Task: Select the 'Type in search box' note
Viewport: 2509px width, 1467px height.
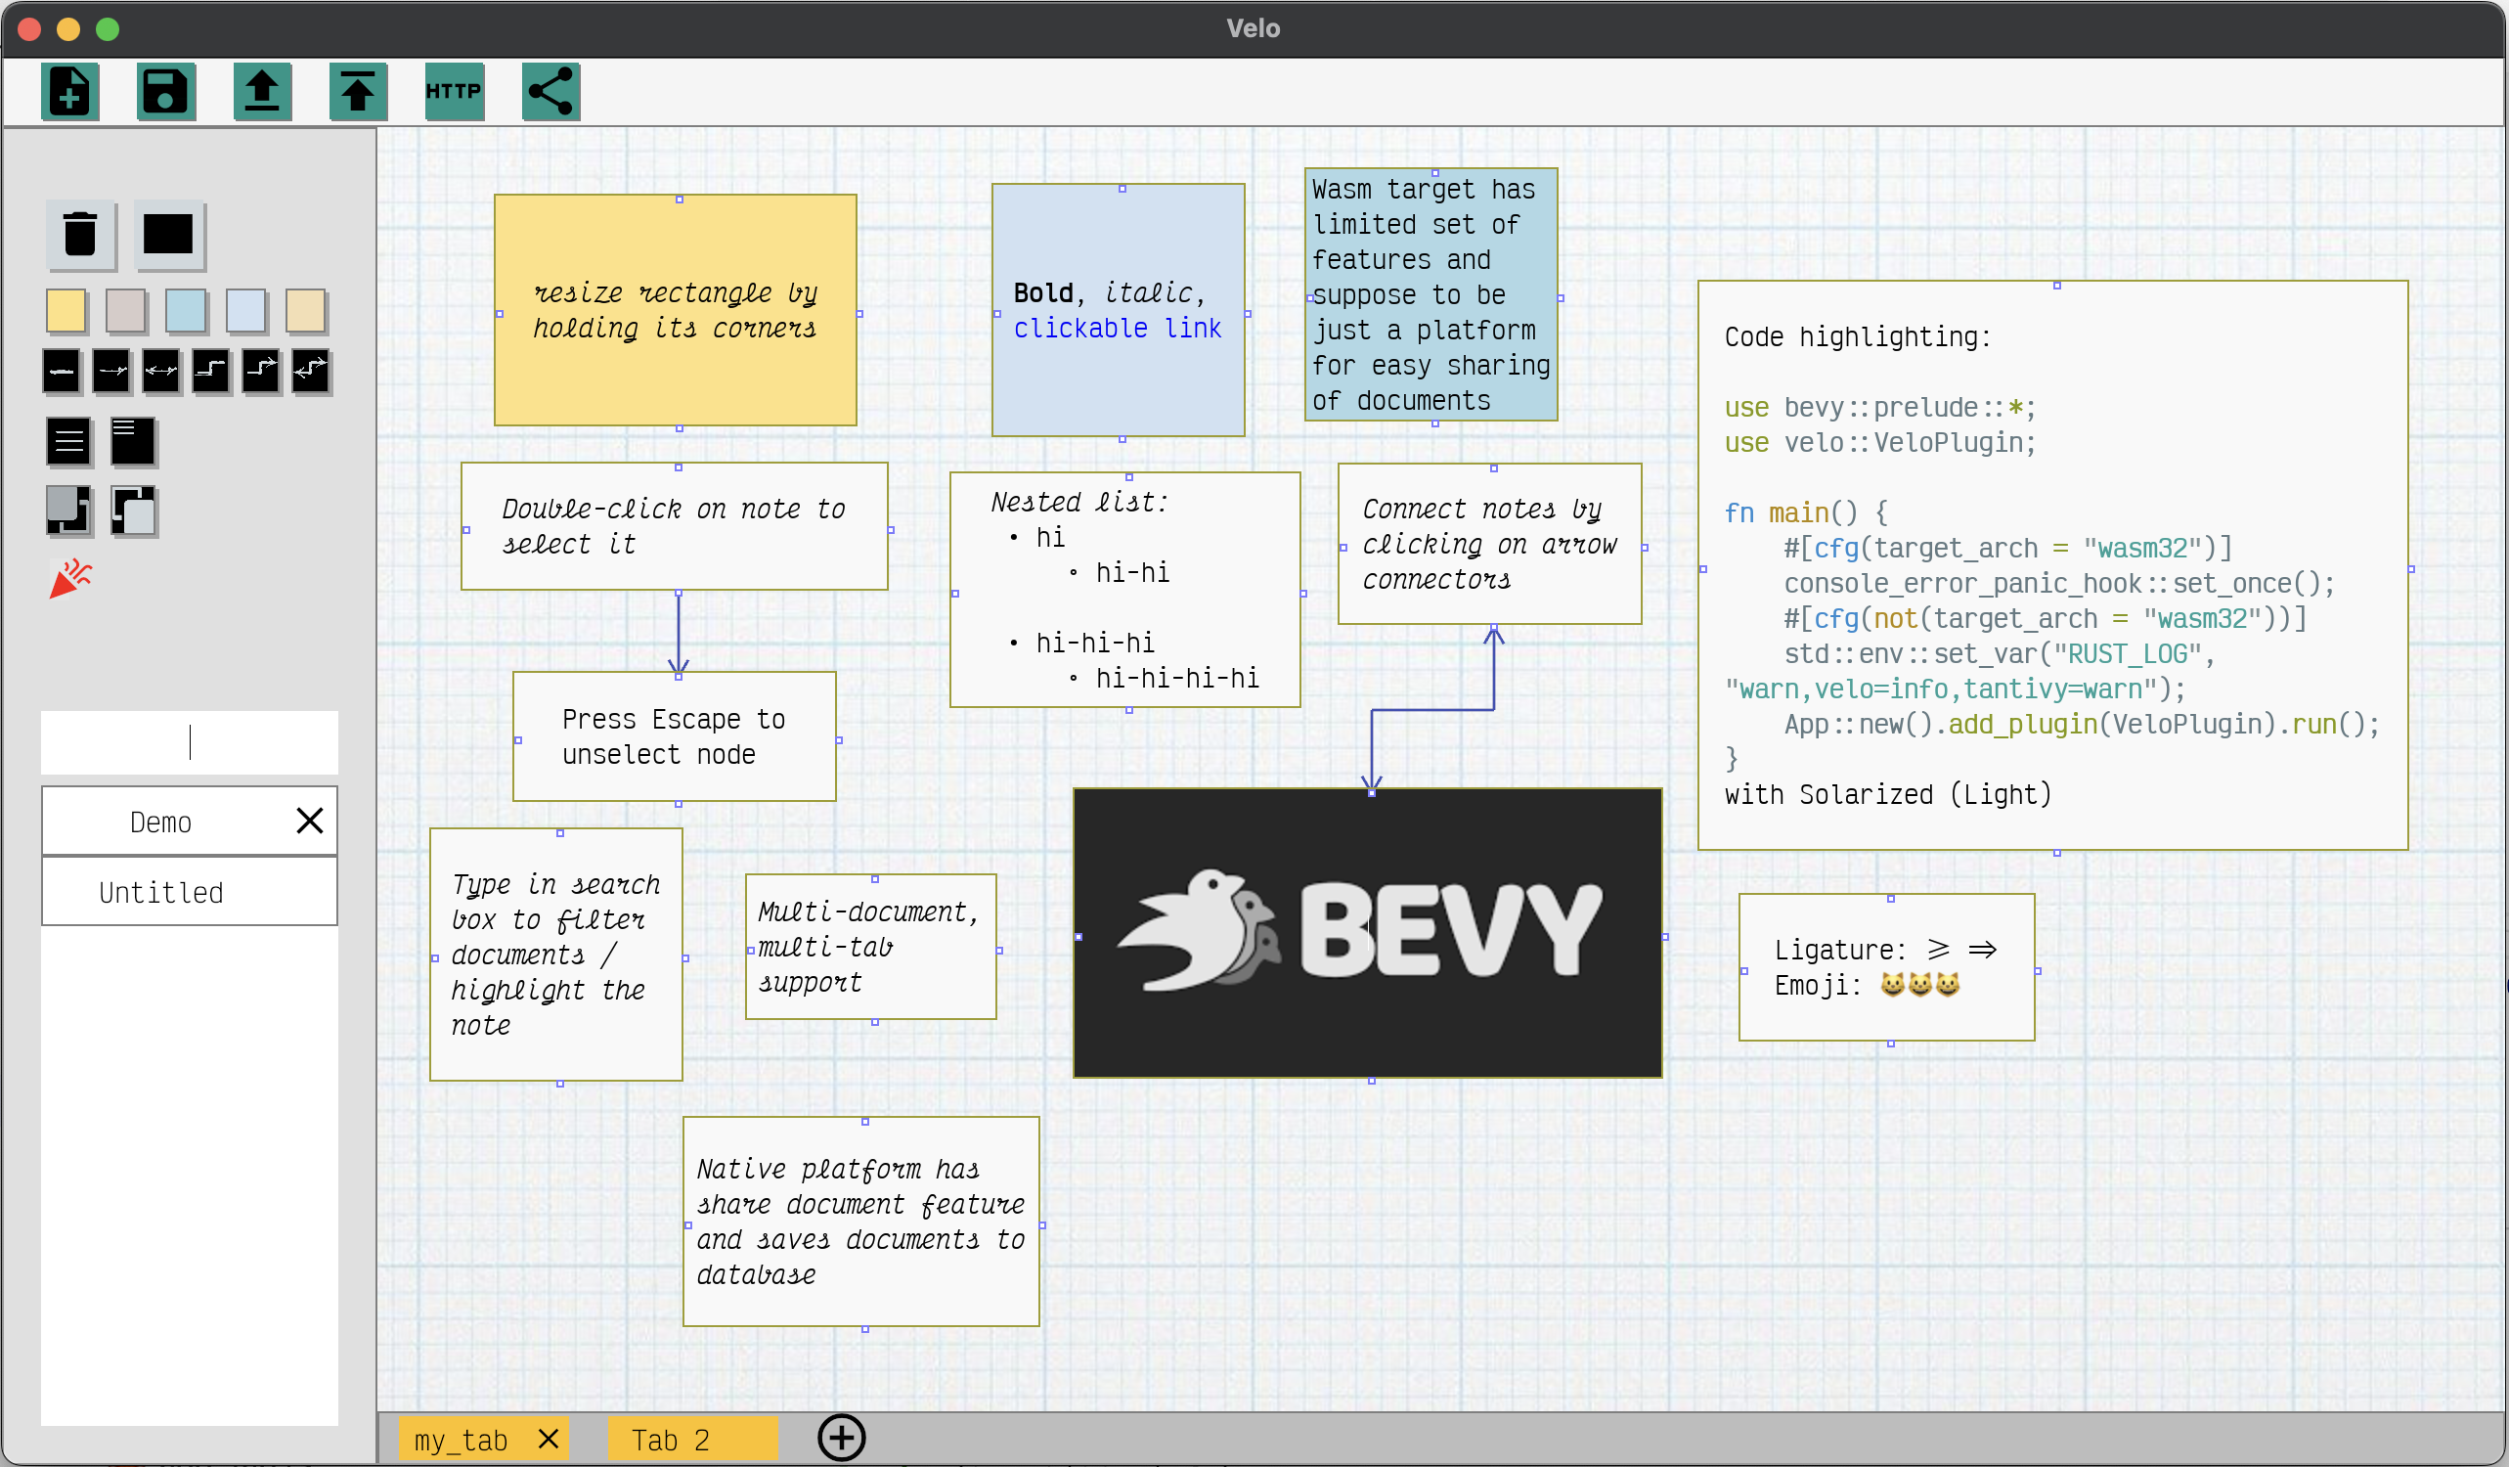Action: (x=556, y=956)
